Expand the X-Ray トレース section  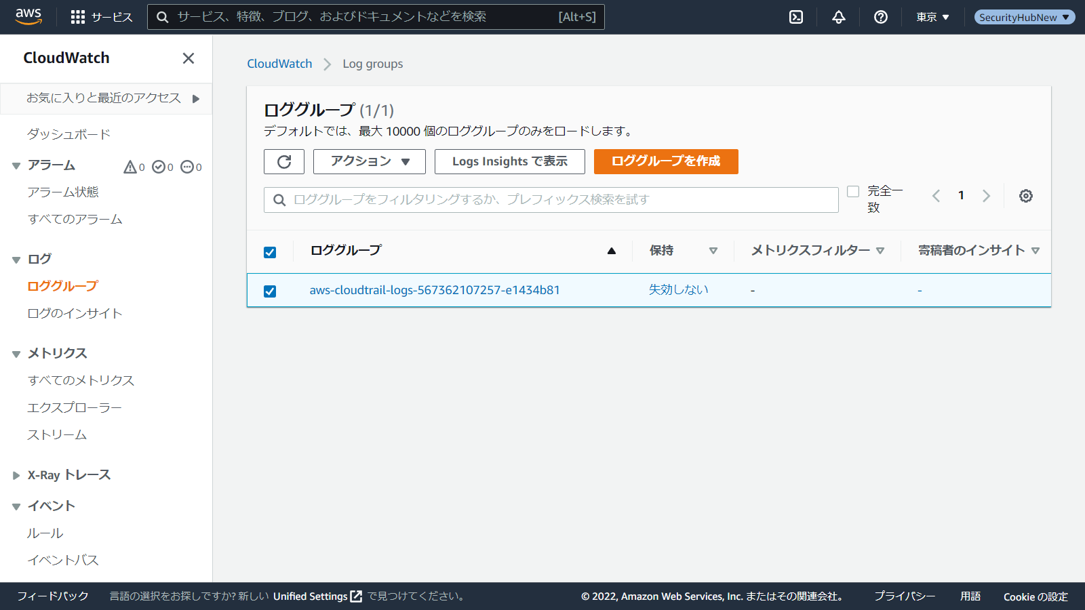(x=16, y=475)
